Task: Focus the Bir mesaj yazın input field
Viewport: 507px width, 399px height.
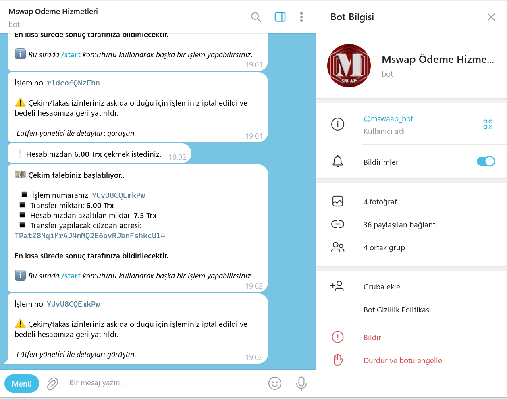Action: (x=161, y=383)
